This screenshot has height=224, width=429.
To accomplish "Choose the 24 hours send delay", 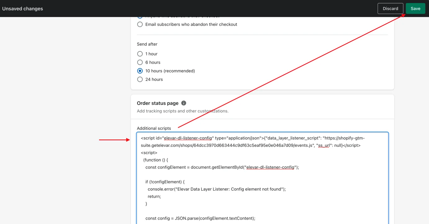I will click(x=140, y=79).
